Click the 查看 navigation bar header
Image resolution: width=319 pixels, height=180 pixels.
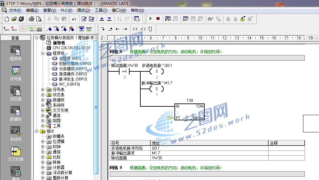[16, 38]
